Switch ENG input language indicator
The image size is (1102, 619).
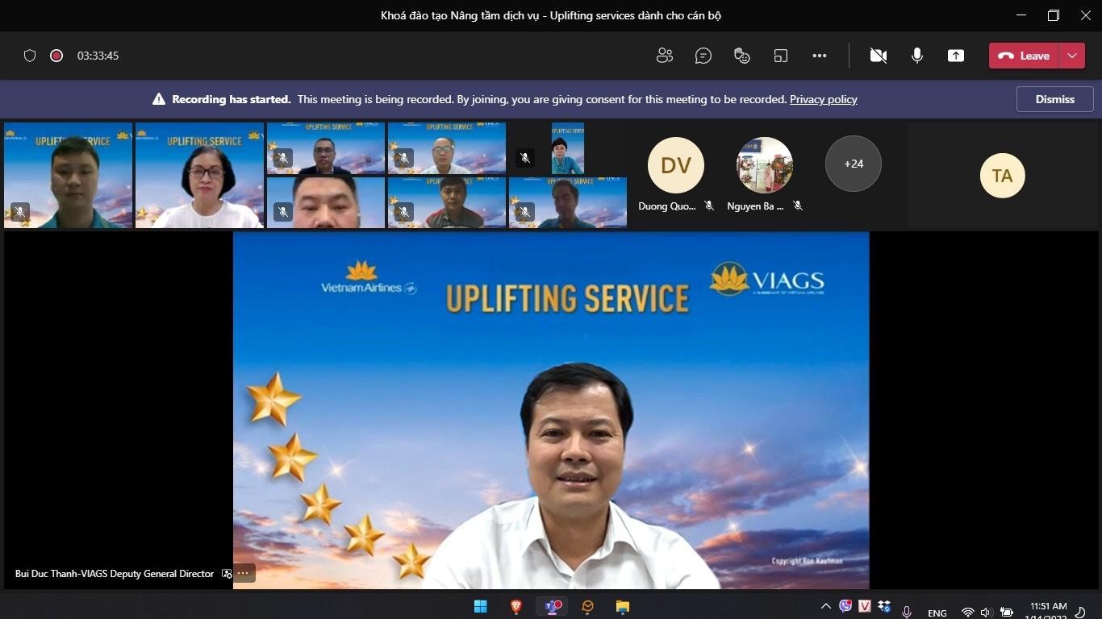(937, 613)
